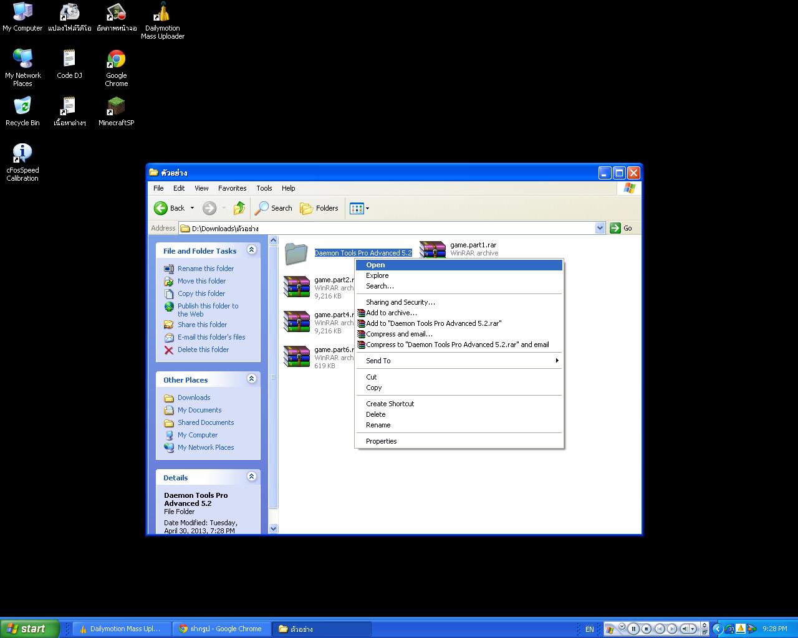Choose Explore from the context menu
Screen dimensions: 798x638
tap(459, 275)
